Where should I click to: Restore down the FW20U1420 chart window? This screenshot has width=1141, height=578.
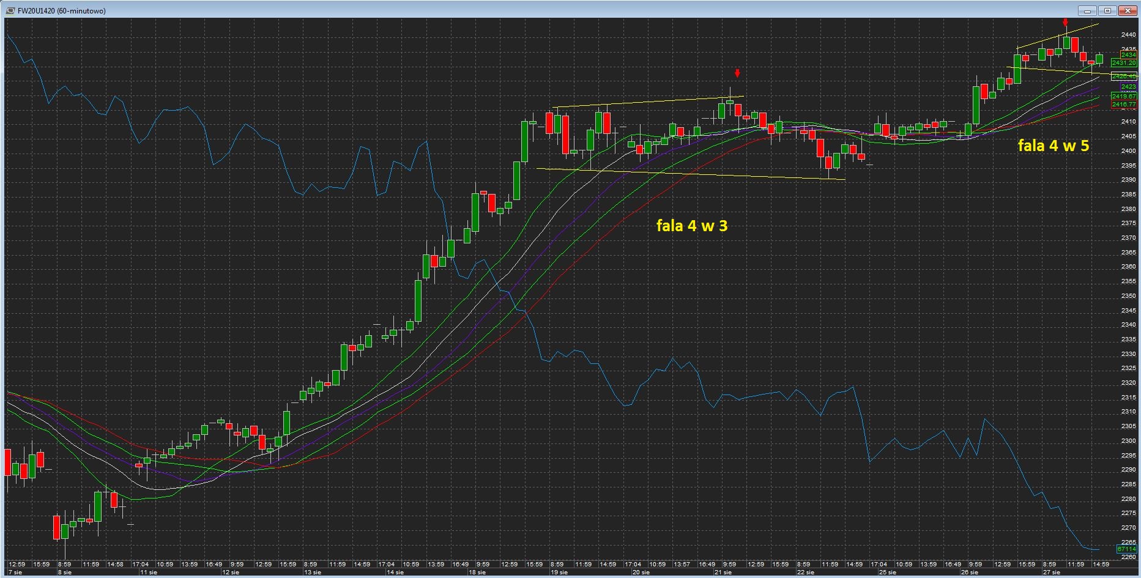1107,10
